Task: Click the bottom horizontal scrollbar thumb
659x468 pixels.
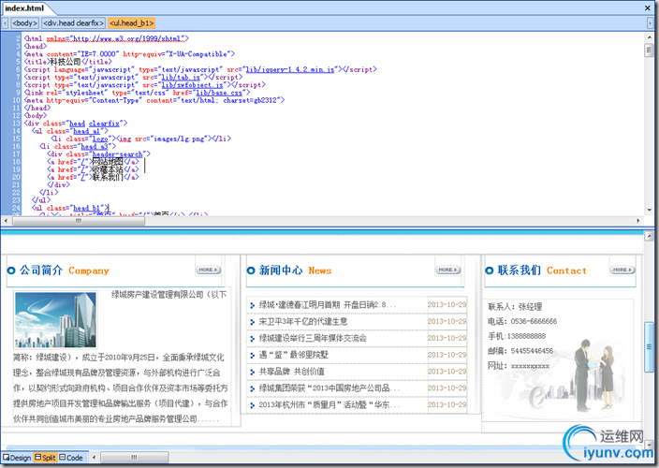Action: click(135, 457)
